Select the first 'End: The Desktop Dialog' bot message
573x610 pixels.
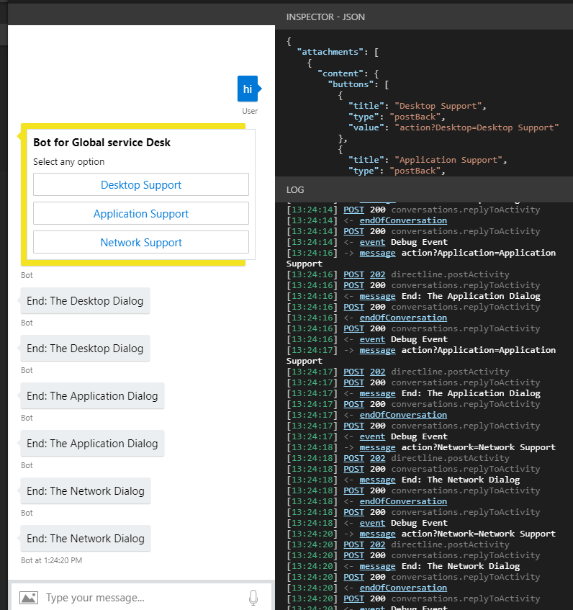coord(84,300)
